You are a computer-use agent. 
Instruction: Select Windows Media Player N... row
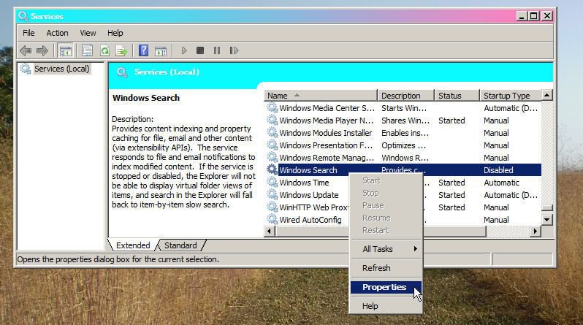(x=403, y=121)
